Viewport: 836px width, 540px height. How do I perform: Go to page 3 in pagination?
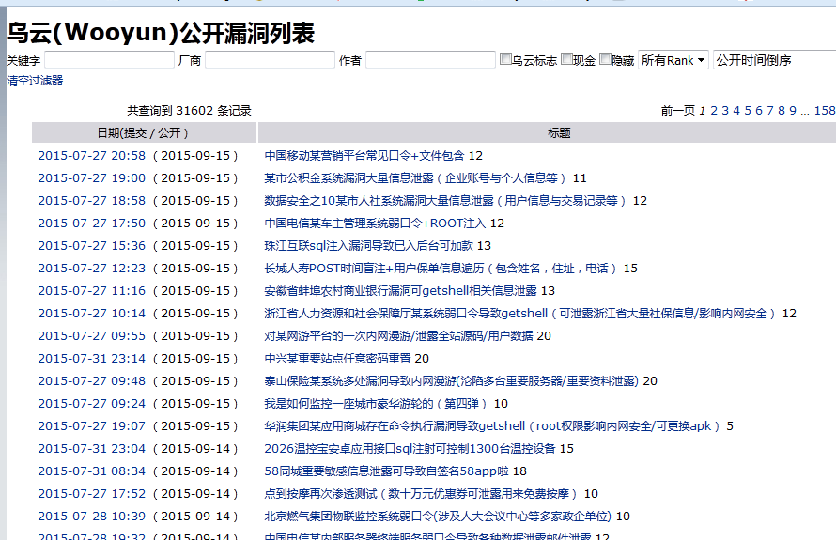point(725,110)
